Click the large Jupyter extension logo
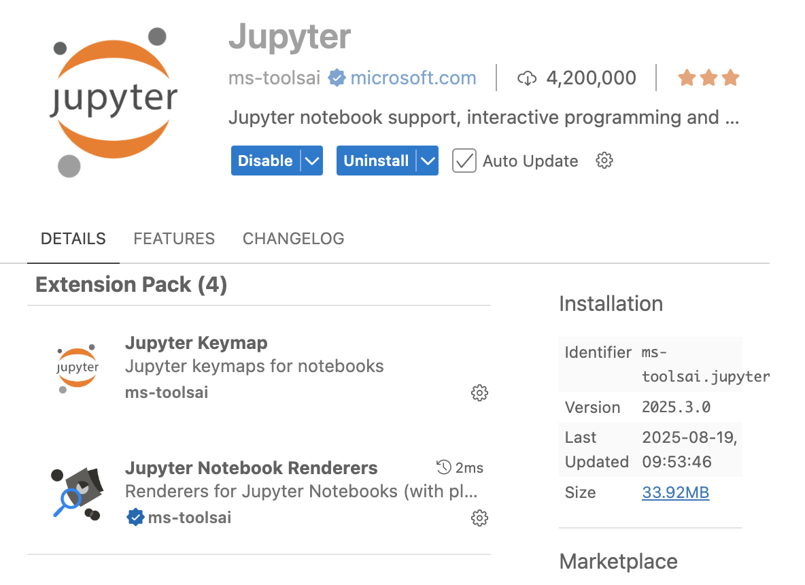Screen dimensions: 805x585 (113, 101)
